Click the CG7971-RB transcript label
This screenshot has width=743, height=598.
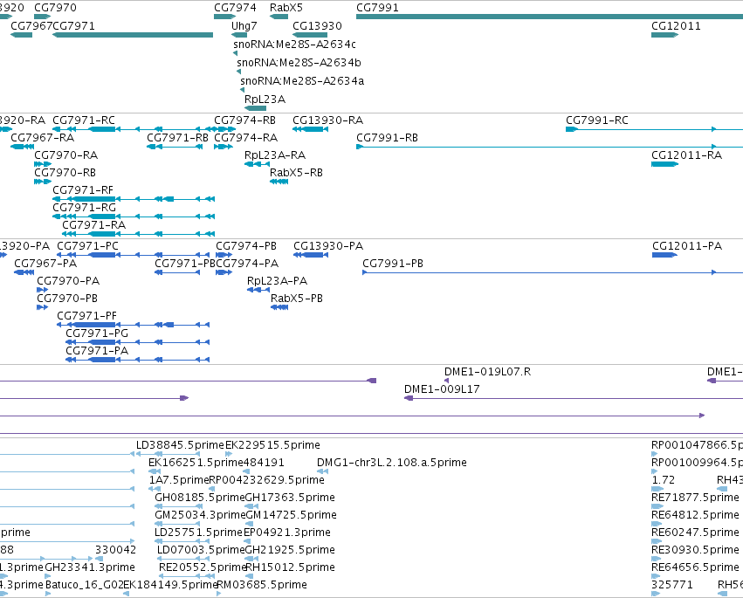[x=178, y=138]
